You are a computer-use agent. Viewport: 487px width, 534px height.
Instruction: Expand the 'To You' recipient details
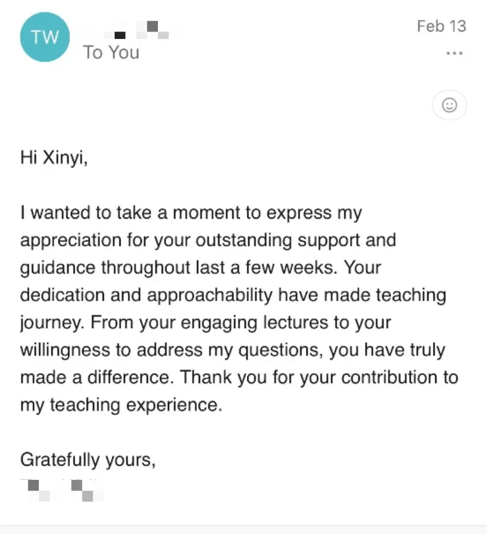(111, 53)
